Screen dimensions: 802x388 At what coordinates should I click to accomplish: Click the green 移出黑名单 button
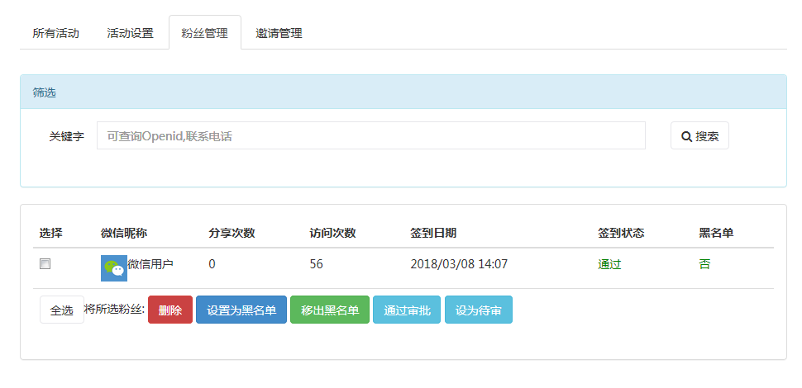(330, 310)
